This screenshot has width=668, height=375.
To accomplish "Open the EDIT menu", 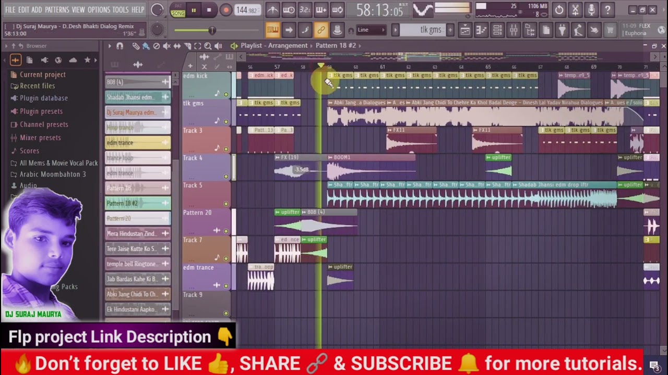I will (x=23, y=10).
